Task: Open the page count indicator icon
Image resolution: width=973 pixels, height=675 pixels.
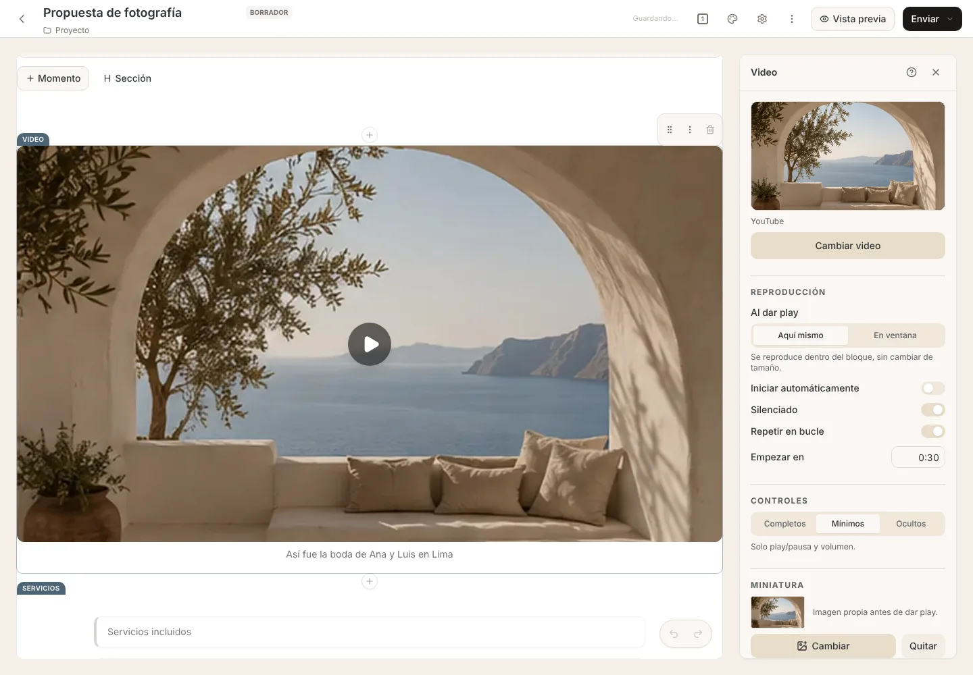Action: 703,19
